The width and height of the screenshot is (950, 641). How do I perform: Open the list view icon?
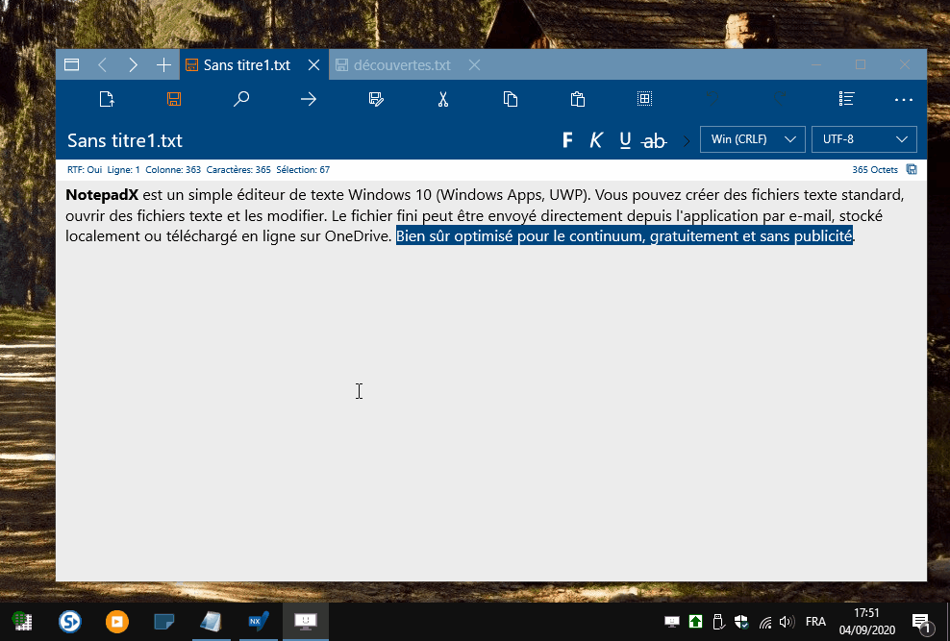pyautogui.click(x=846, y=99)
